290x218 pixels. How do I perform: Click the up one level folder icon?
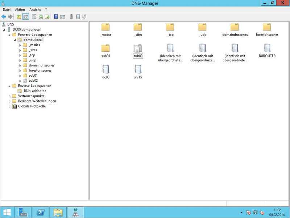coord(19,17)
